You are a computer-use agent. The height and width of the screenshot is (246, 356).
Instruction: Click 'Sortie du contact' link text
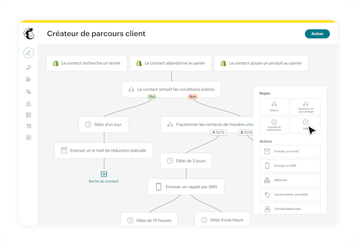[x=103, y=182]
